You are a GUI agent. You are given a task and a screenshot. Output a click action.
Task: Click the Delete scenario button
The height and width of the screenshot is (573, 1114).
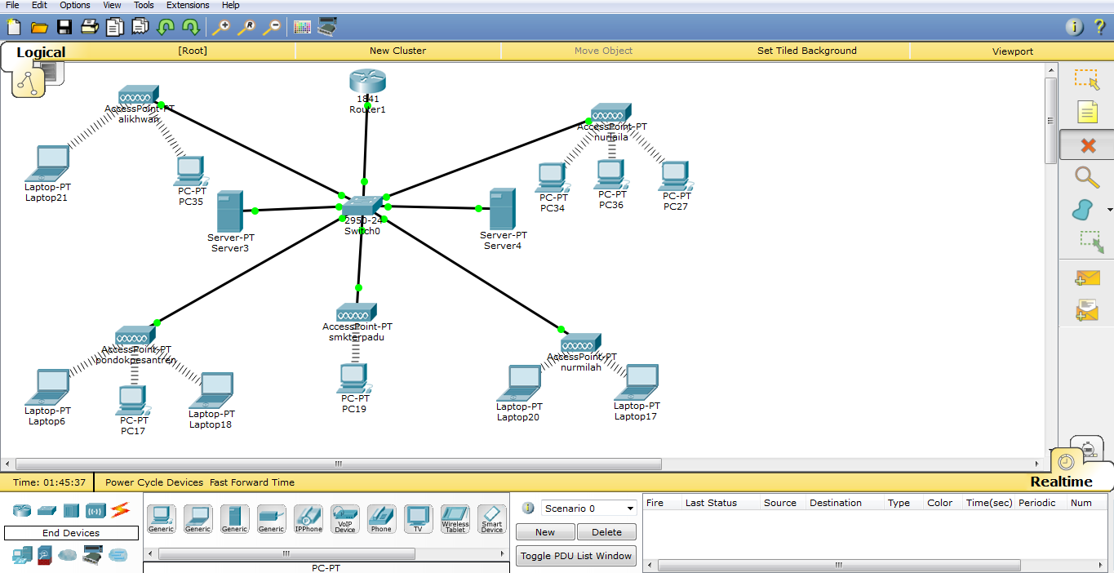pyautogui.click(x=606, y=532)
